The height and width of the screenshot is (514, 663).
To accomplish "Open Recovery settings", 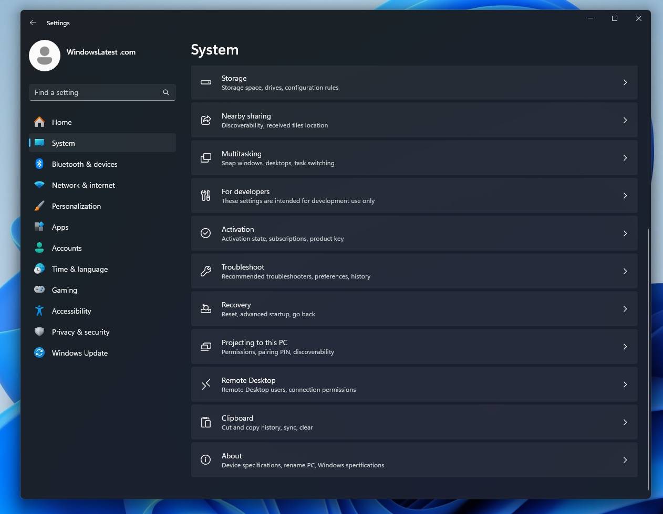I will (x=414, y=309).
